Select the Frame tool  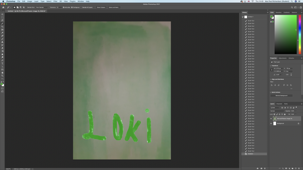coord(2,30)
